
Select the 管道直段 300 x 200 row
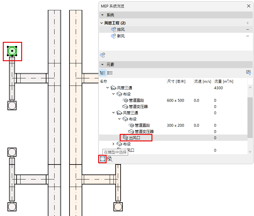pyautogui.click(x=173, y=125)
